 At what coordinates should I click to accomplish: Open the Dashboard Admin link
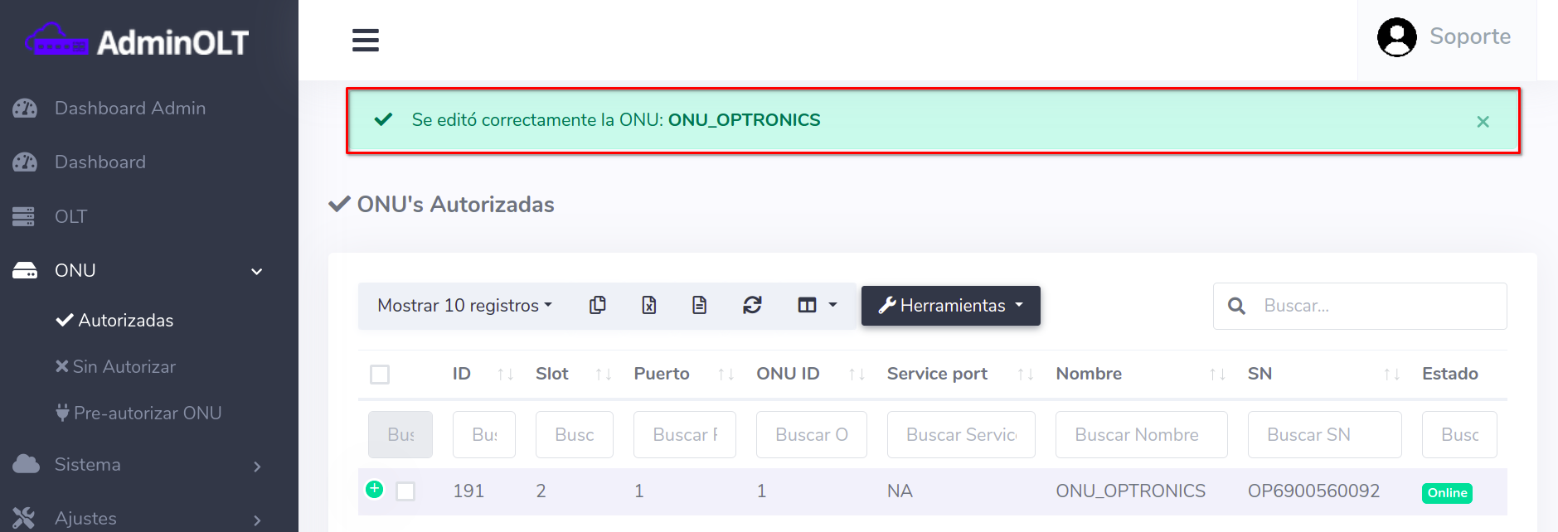[129, 109]
